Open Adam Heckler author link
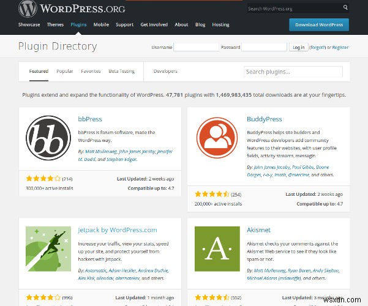Image resolution: width=368 pixels, height=306 pixels. (122, 271)
